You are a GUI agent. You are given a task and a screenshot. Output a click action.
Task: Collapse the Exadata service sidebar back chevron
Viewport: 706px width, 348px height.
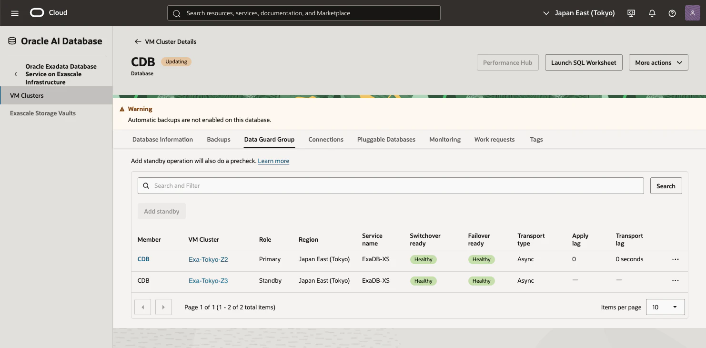16,74
